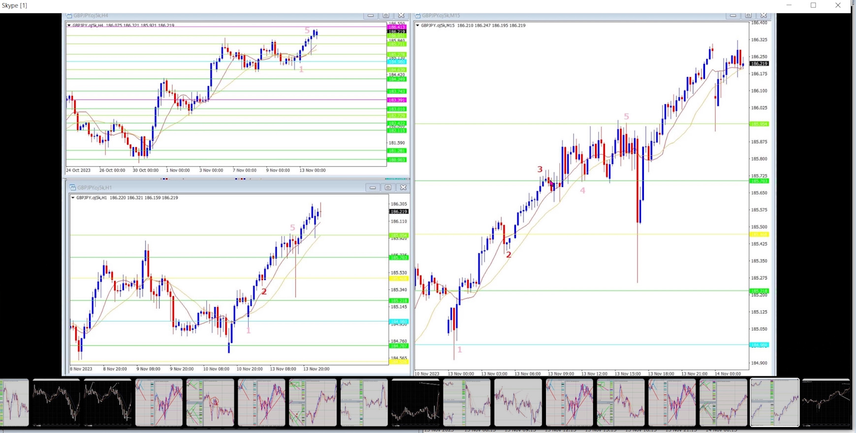Click the black 186.219 current price label on H1
856x433 pixels.
click(398, 212)
